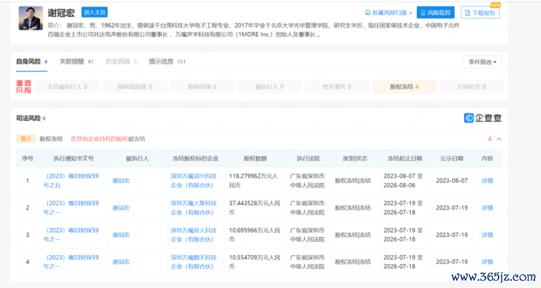Open 详情 for row 1
This screenshot has width=541, height=288.
(487, 181)
